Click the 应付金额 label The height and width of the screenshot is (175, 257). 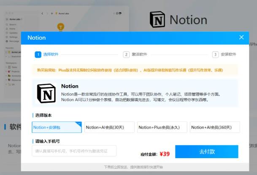(x=149, y=154)
